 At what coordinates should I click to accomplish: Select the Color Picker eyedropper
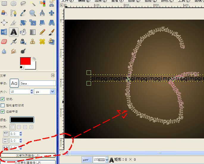23,13
